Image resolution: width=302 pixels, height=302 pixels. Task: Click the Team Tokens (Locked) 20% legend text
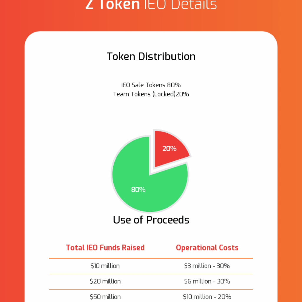click(151, 94)
